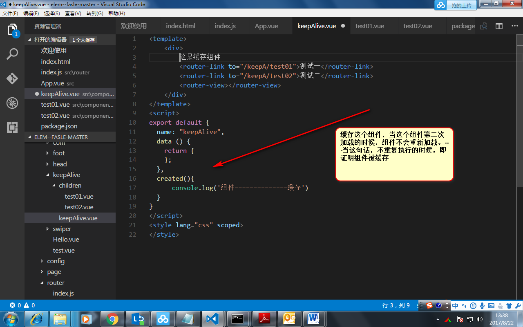Click the unsaved dot on keepAlive.vue tab

point(343,26)
